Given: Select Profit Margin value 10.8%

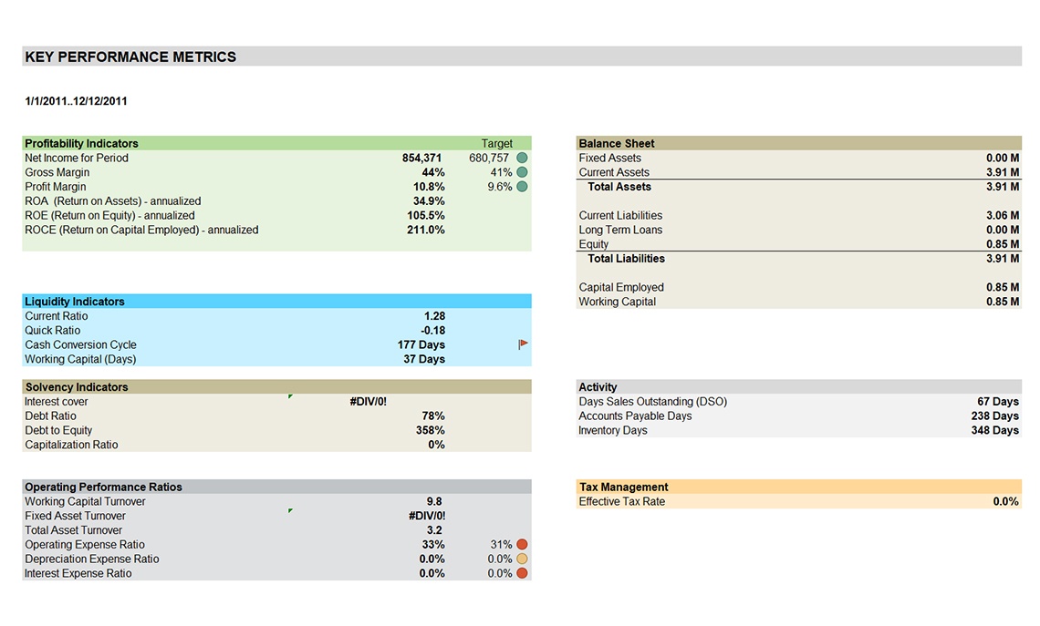Looking at the screenshot, I should 429,188.
